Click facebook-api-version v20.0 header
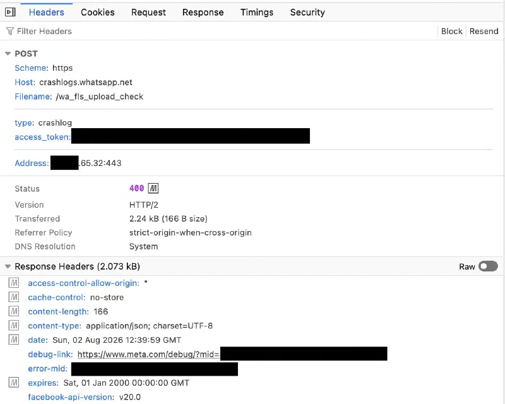This screenshot has height=404, width=505. 85,397
